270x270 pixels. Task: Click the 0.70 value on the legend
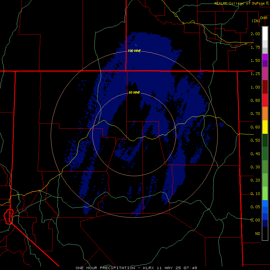255,114
